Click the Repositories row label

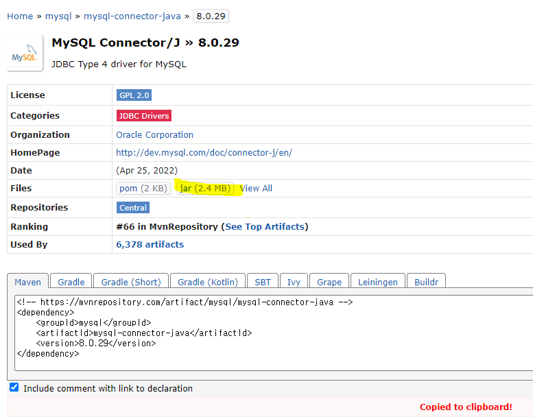(x=39, y=208)
